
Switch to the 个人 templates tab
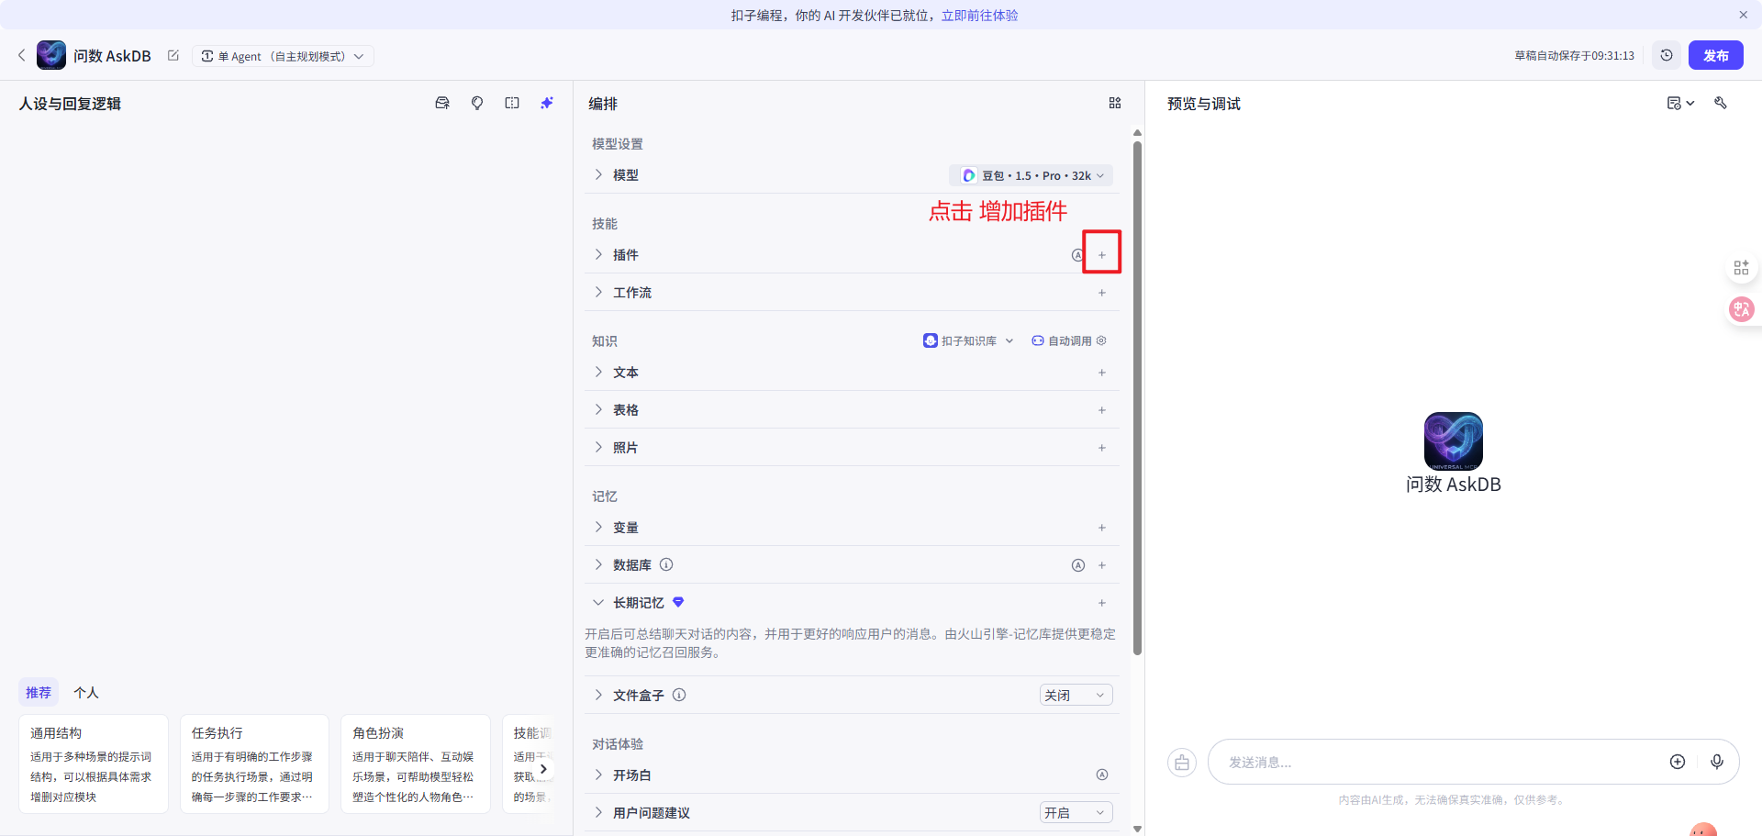(86, 692)
